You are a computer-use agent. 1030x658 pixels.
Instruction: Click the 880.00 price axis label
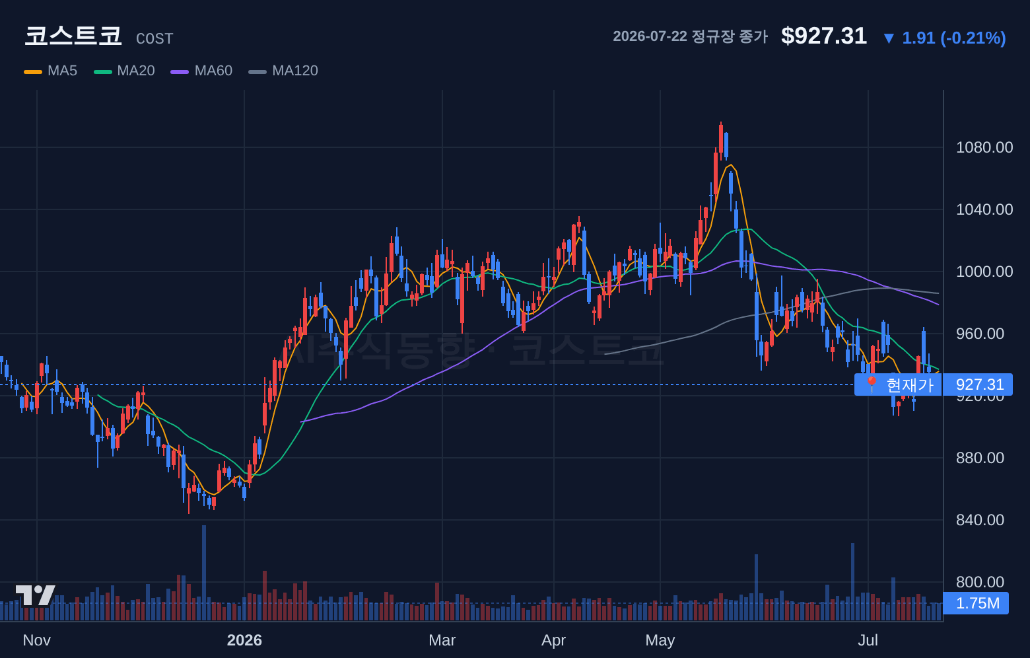980,458
